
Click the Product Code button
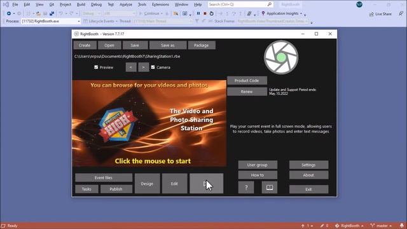[247, 81]
